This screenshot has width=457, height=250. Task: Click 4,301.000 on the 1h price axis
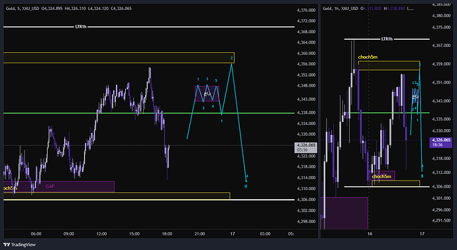point(441,198)
